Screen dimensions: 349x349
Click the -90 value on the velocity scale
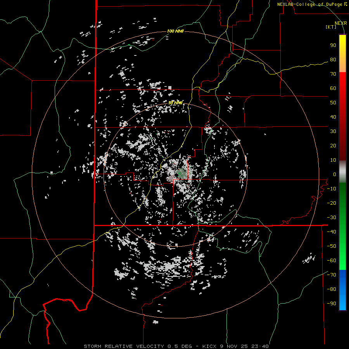pos(332,304)
